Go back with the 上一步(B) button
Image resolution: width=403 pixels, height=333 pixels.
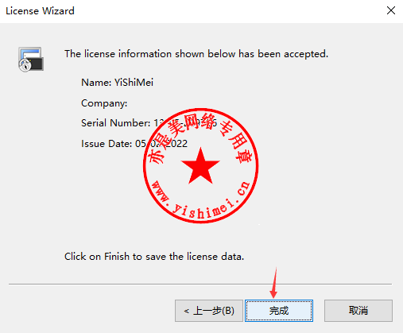coord(209,311)
